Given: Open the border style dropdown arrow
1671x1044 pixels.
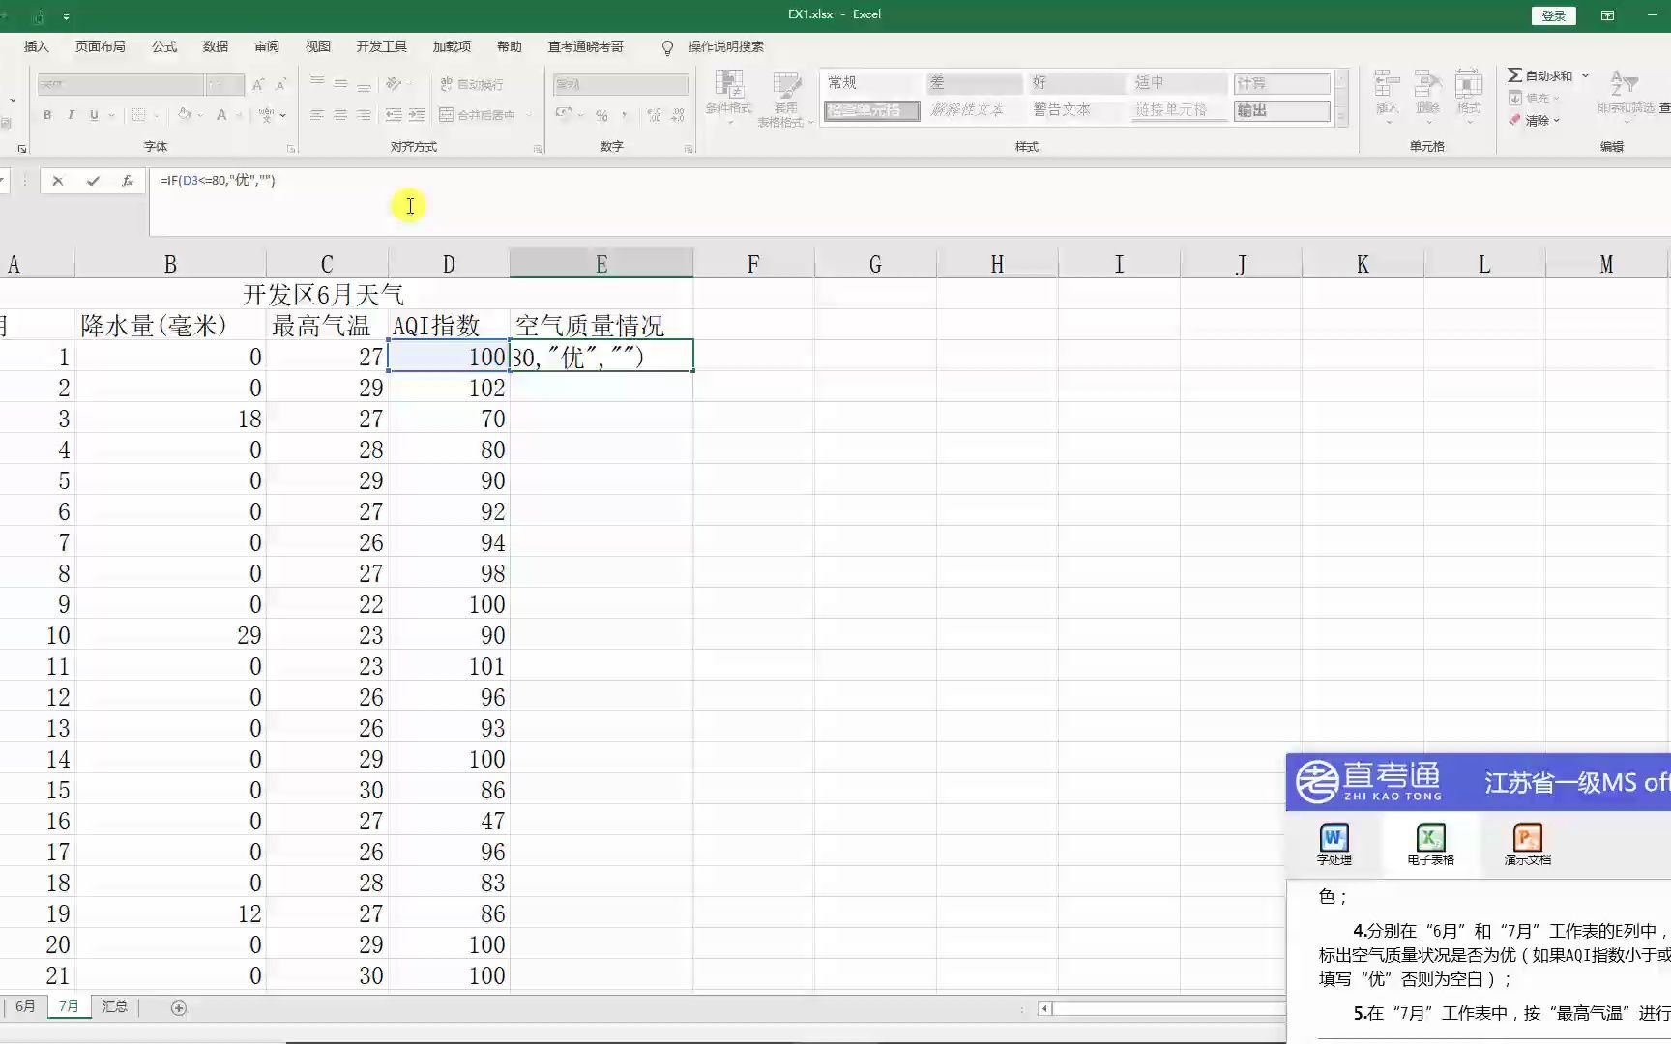Looking at the screenshot, I should tap(157, 115).
